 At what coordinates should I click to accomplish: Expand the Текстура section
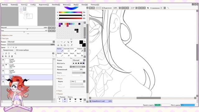pyautogui.click(x=5, y=38)
